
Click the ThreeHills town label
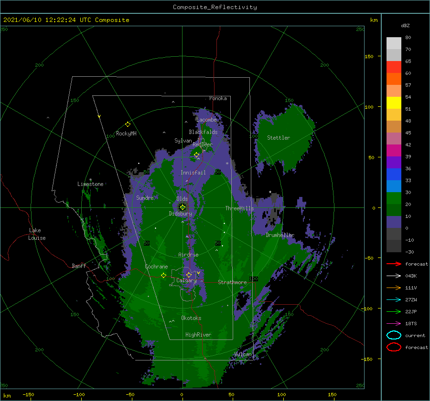240,208
